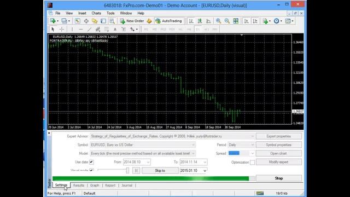Image resolution: width=350 pixels, height=197 pixels.
Task: Switch to the W1 timeframe button
Action: coord(207,29)
